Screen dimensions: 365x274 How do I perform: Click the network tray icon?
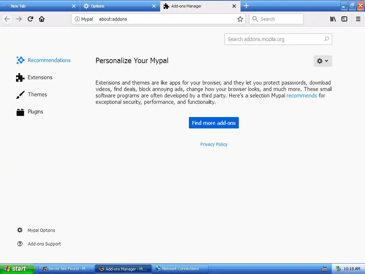[338, 269]
